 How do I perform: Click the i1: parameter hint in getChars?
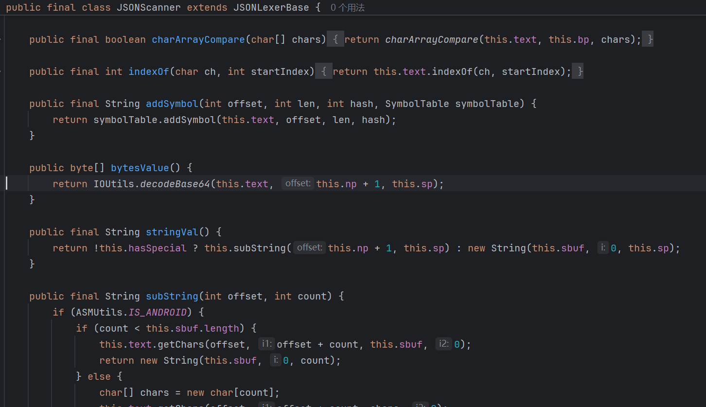tap(266, 344)
